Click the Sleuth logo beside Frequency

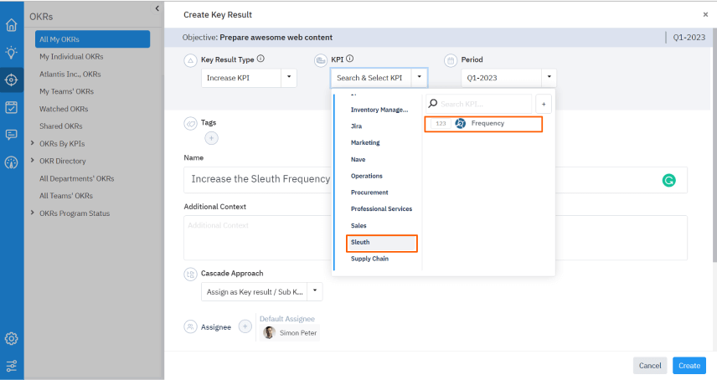coord(461,123)
